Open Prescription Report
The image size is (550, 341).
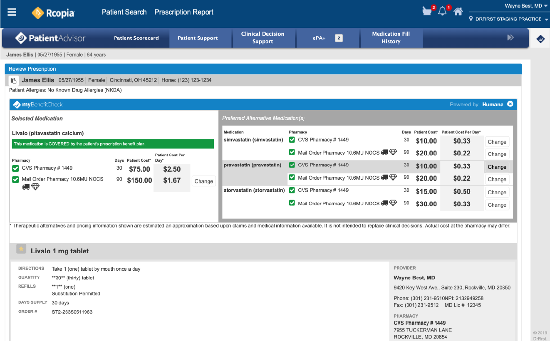click(184, 12)
